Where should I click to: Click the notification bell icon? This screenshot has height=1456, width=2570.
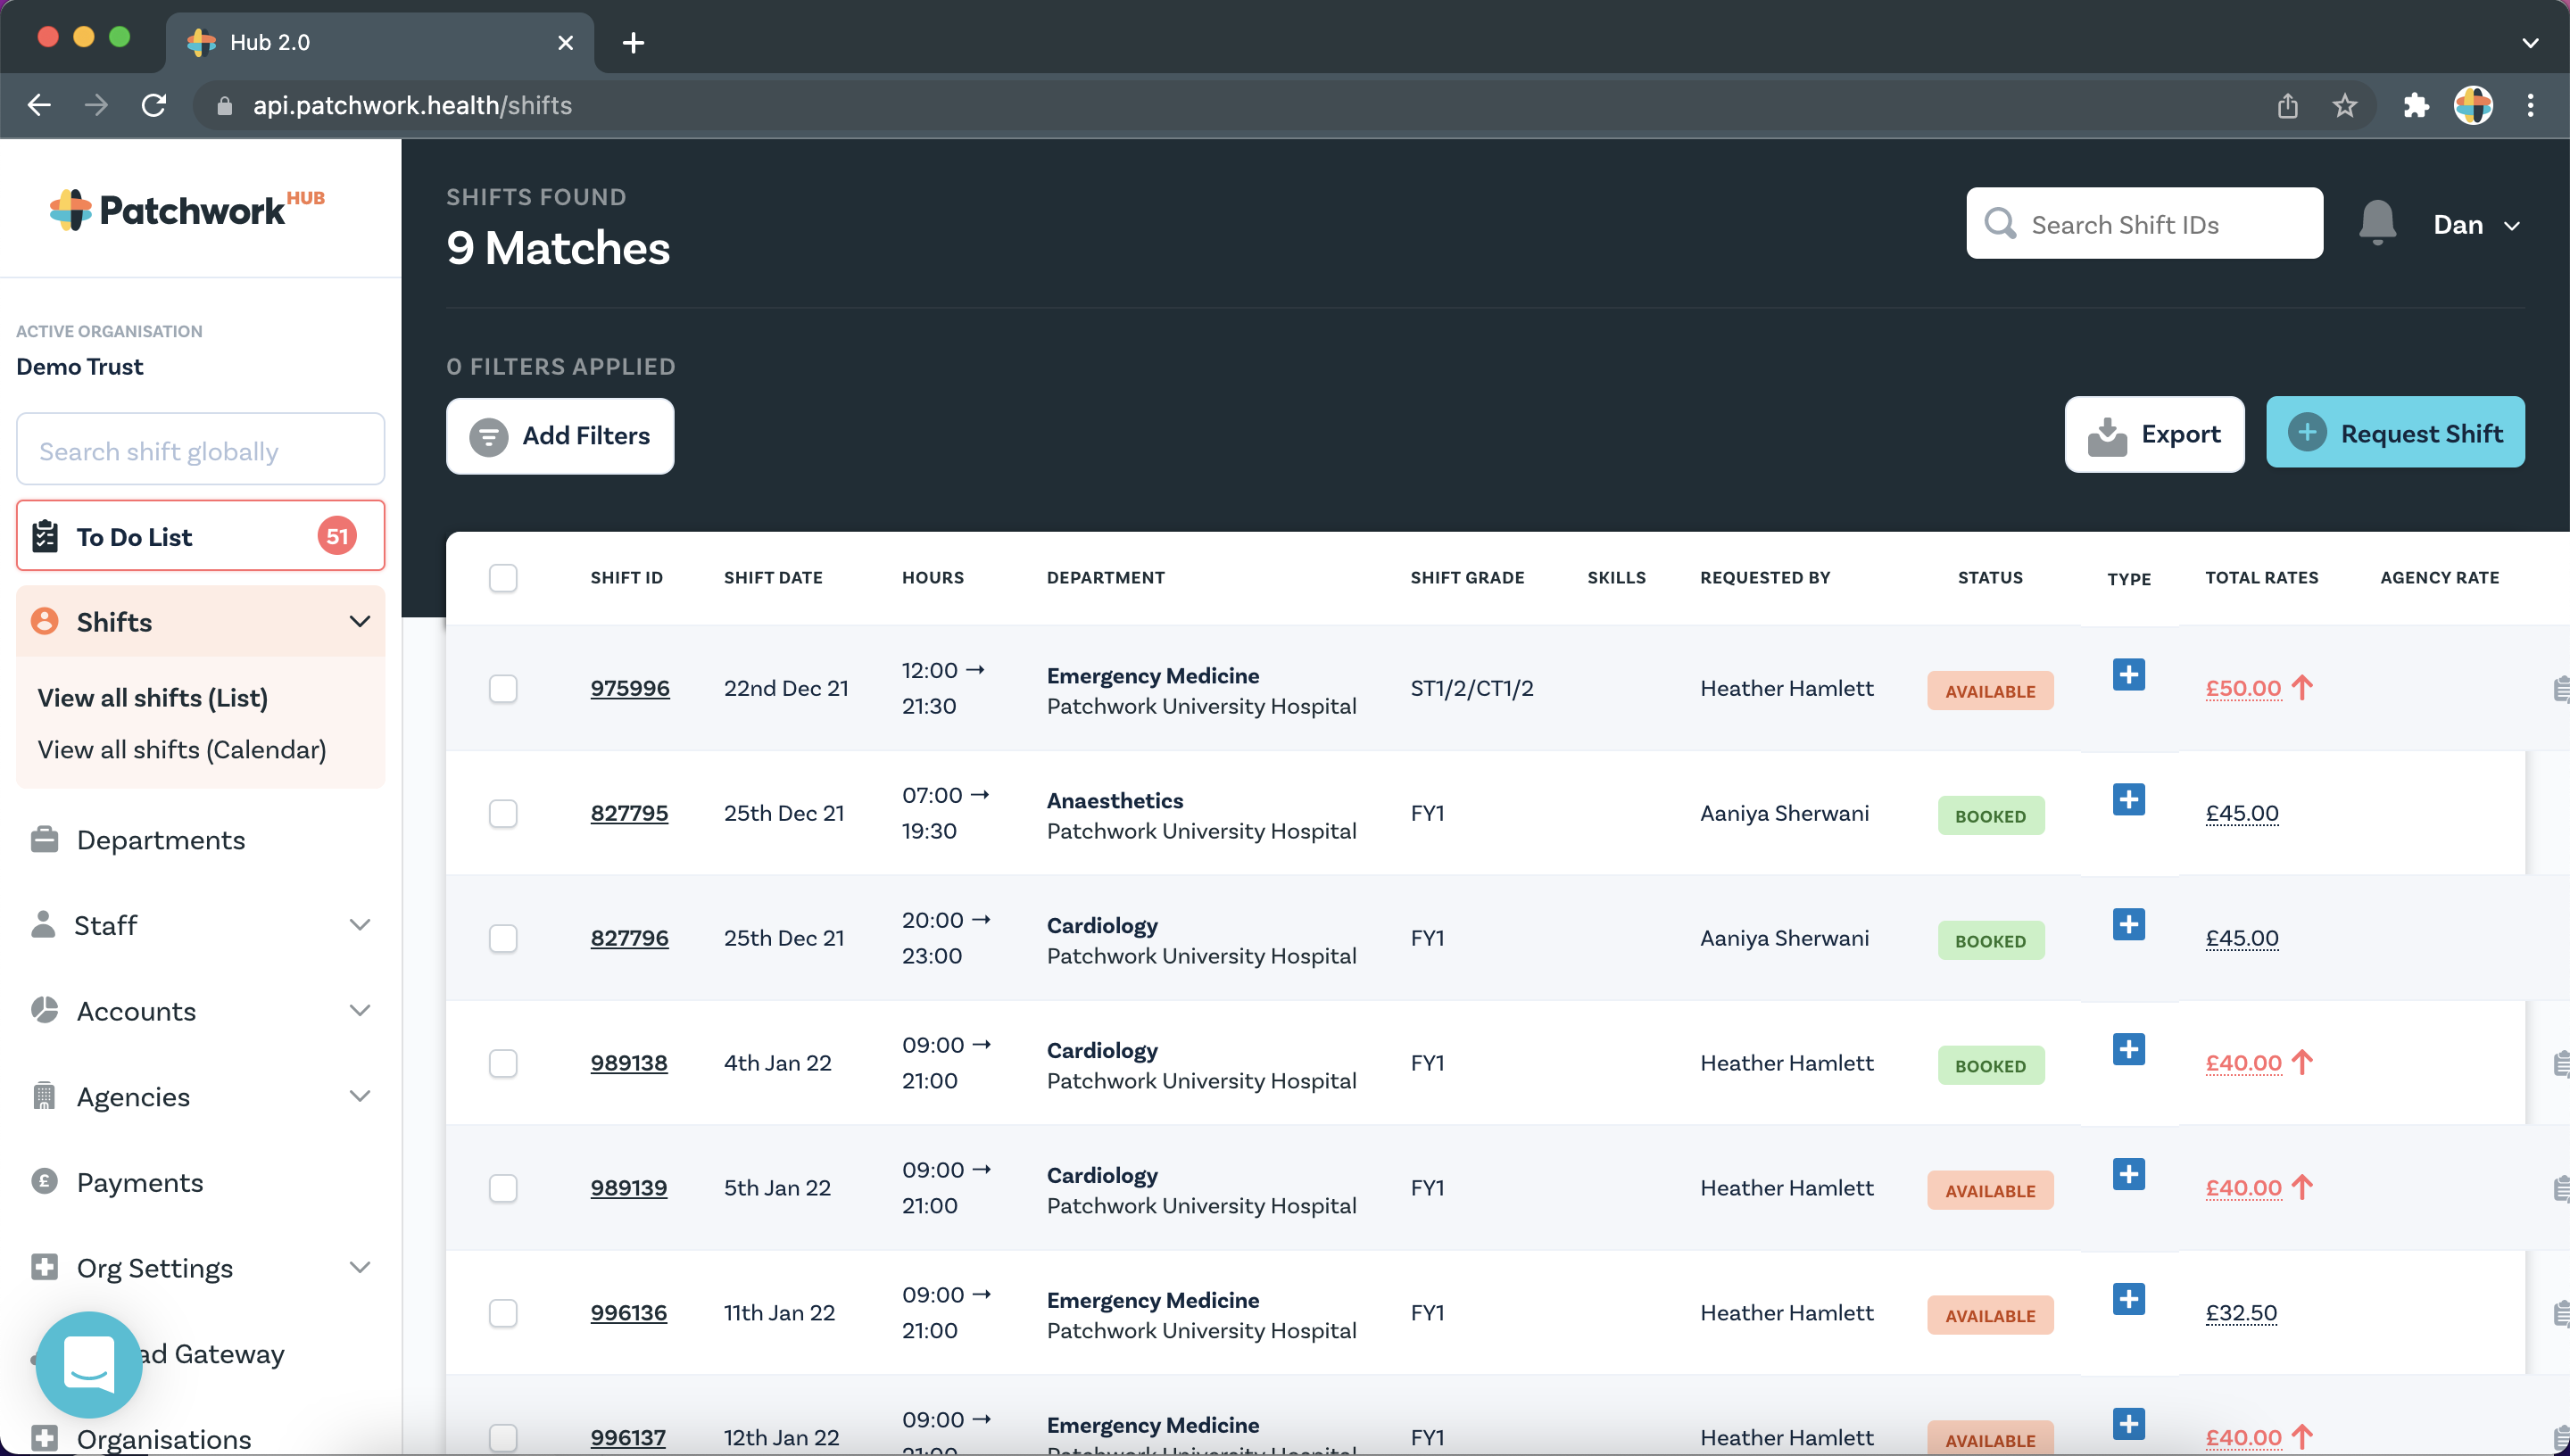pyautogui.click(x=2376, y=222)
